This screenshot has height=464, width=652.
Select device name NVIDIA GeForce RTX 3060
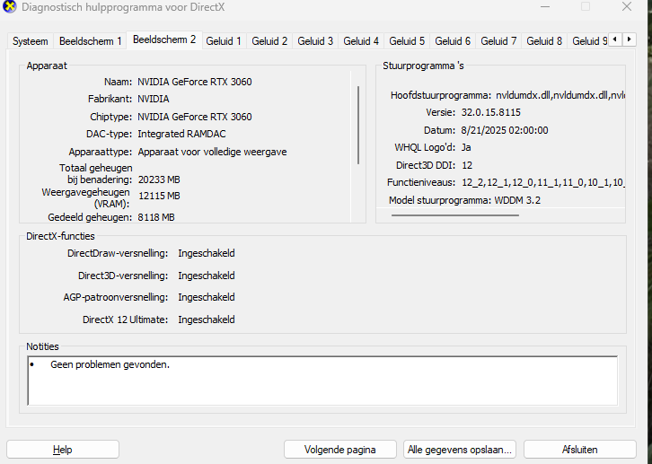195,82
